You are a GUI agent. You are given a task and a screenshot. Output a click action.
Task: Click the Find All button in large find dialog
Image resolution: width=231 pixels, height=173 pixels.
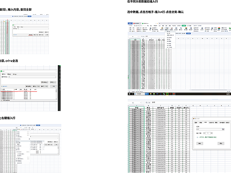coord(28,86)
